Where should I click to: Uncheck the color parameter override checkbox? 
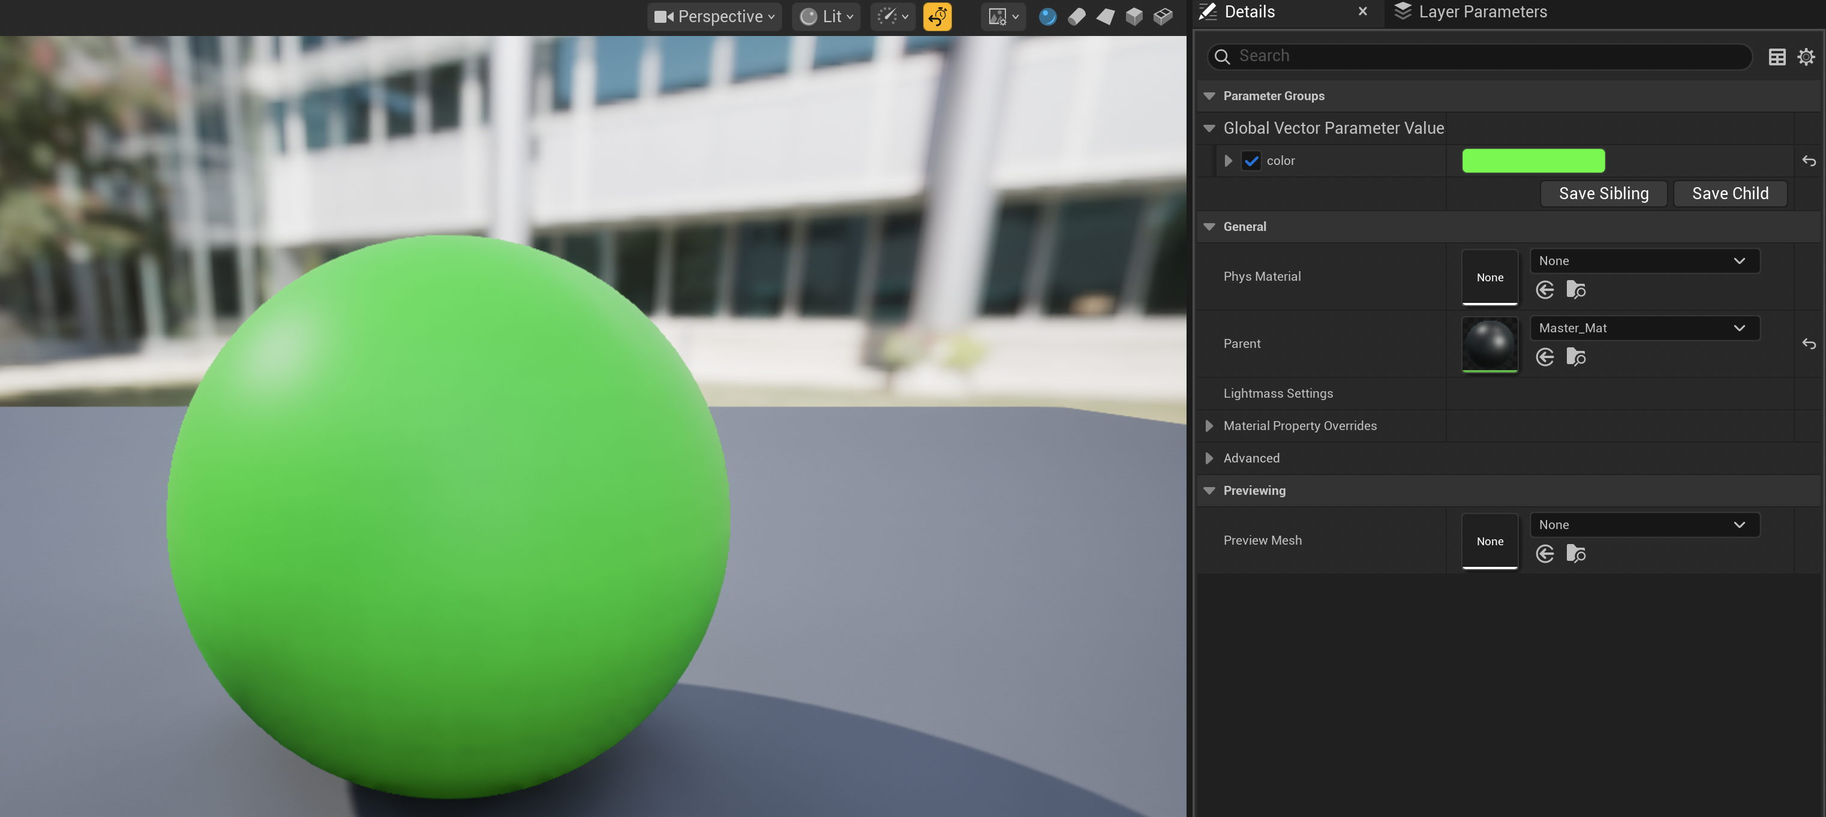click(x=1251, y=161)
